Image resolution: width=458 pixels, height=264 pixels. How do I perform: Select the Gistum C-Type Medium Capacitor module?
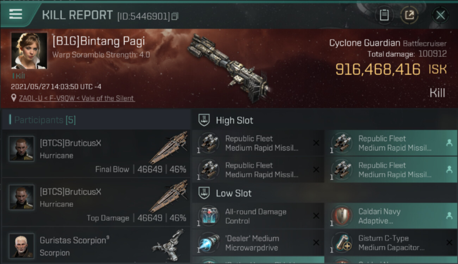pyautogui.click(x=390, y=243)
